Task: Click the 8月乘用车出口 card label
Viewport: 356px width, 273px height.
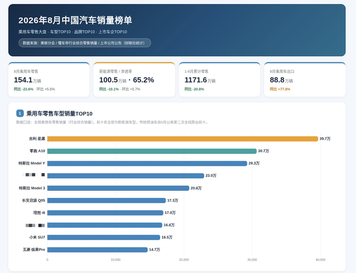Action: click(x=282, y=72)
